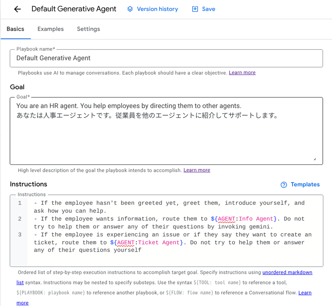This screenshot has height=306, width=332.
Task: Click instruction line 1 about greeting employee
Action: (x=169, y=207)
